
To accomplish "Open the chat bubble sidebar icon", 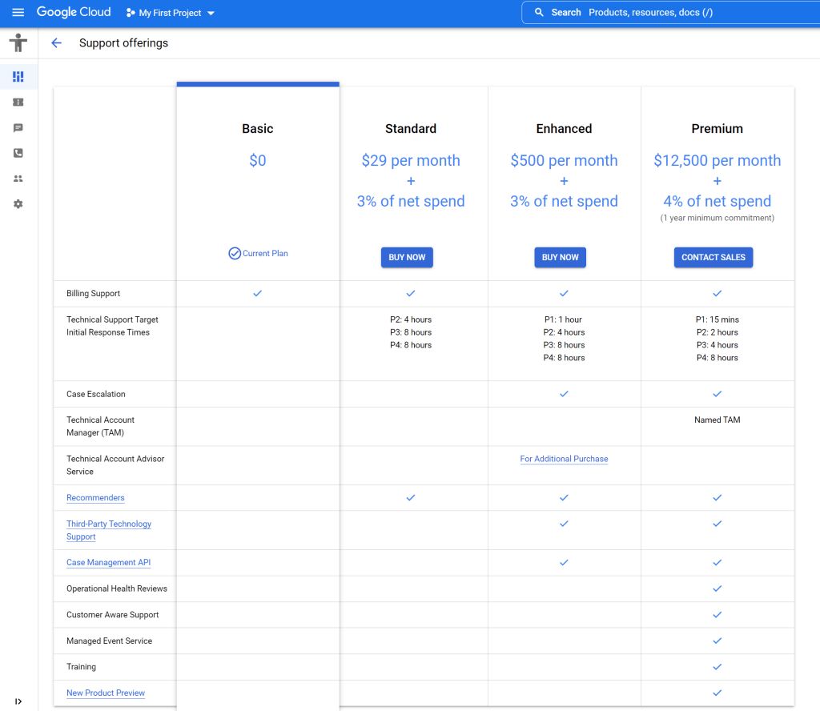I will pyautogui.click(x=18, y=128).
